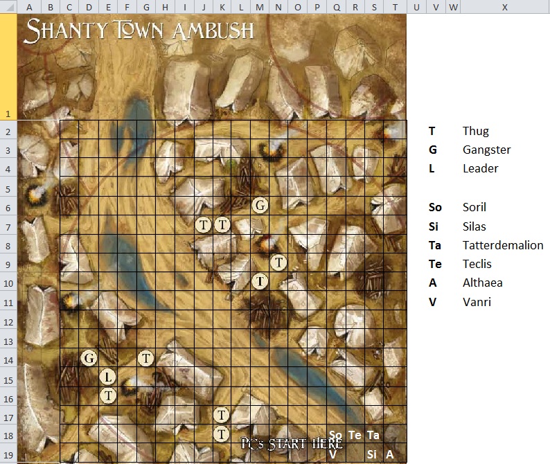Select the legend cell reading Leader
This screenshot has width=550, height=464.
480,168
